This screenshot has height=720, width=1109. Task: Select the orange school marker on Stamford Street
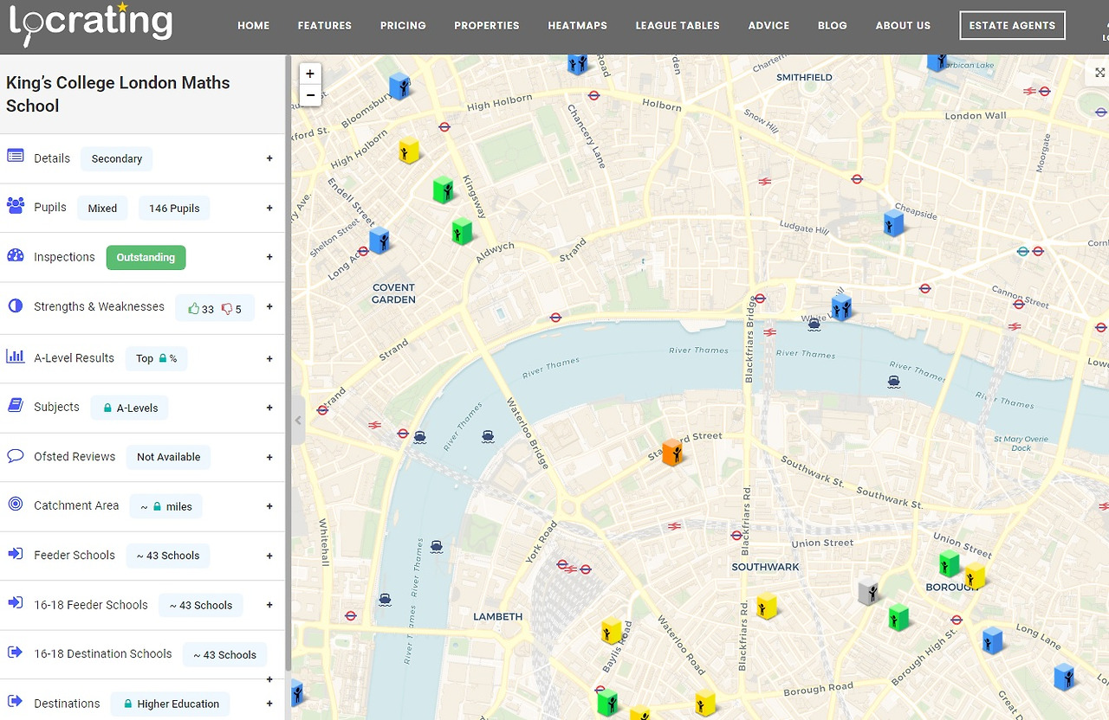click(672, 452)
